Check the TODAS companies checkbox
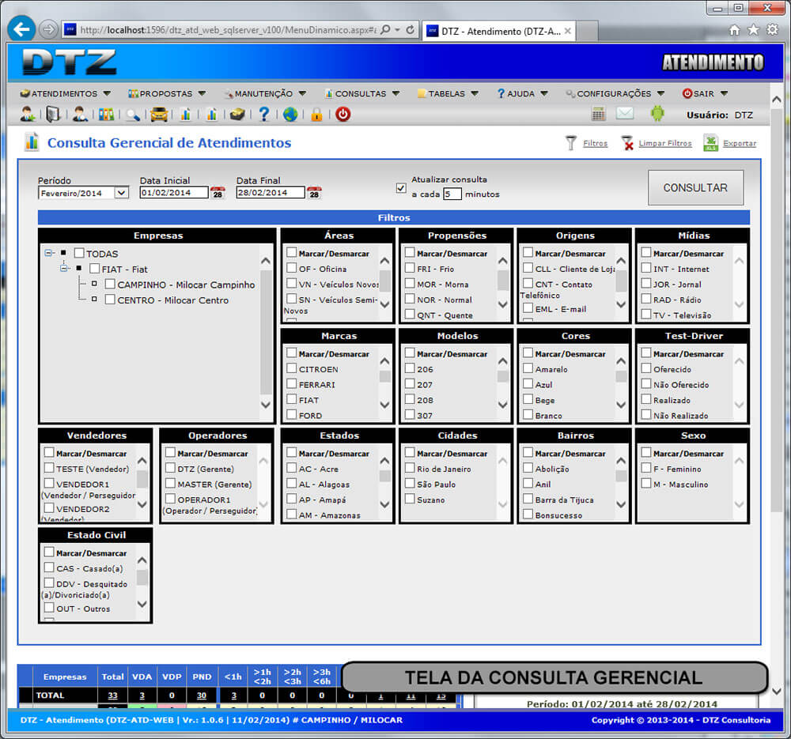 click(x=79, y=254)
